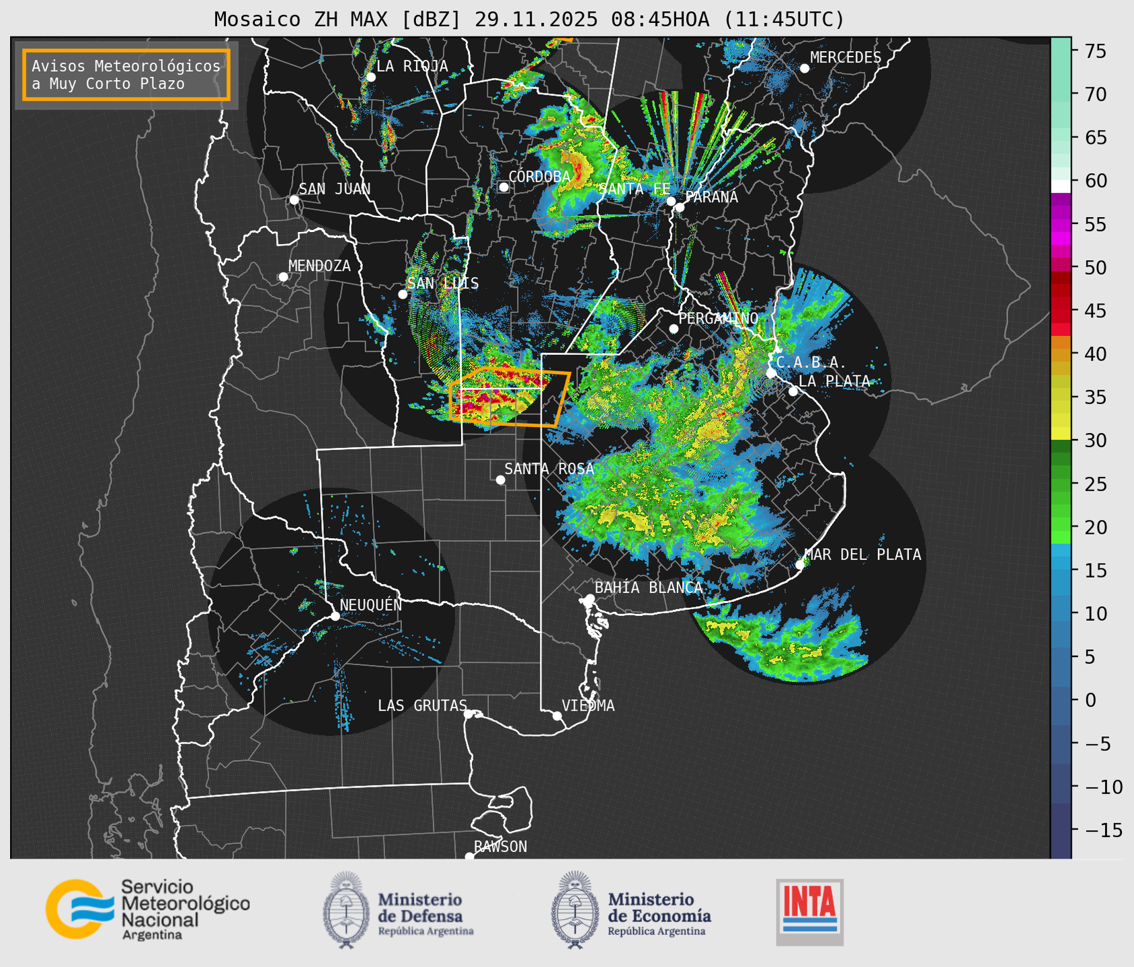This screenshot has height=967, width=1134.
Task: Click the República Argentina text under Ministerio de Defensa
Action: 426,931
